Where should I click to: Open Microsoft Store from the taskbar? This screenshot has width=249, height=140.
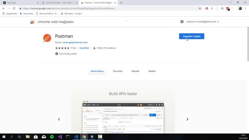[36, 136]
